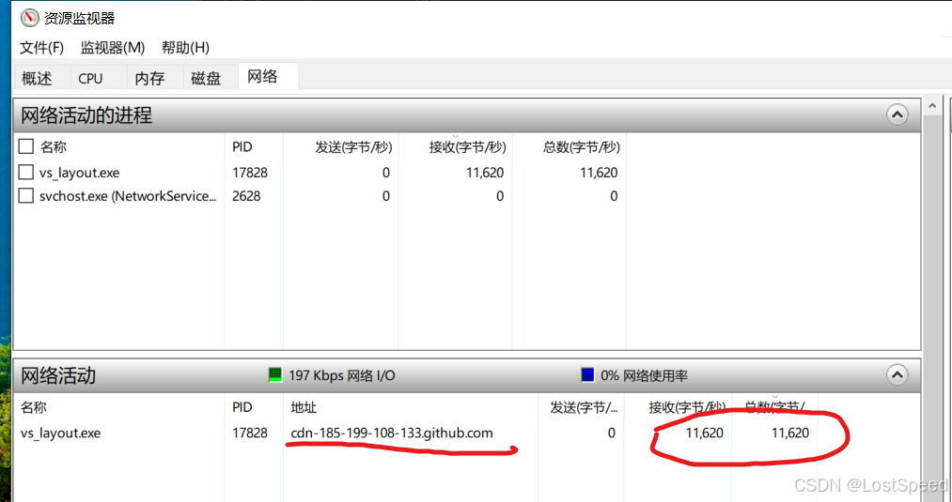The height and width of the screenshot is (502, 952).
Task: Click 11,620 received value for vs_layout.exe process
Action: (485, 173)
